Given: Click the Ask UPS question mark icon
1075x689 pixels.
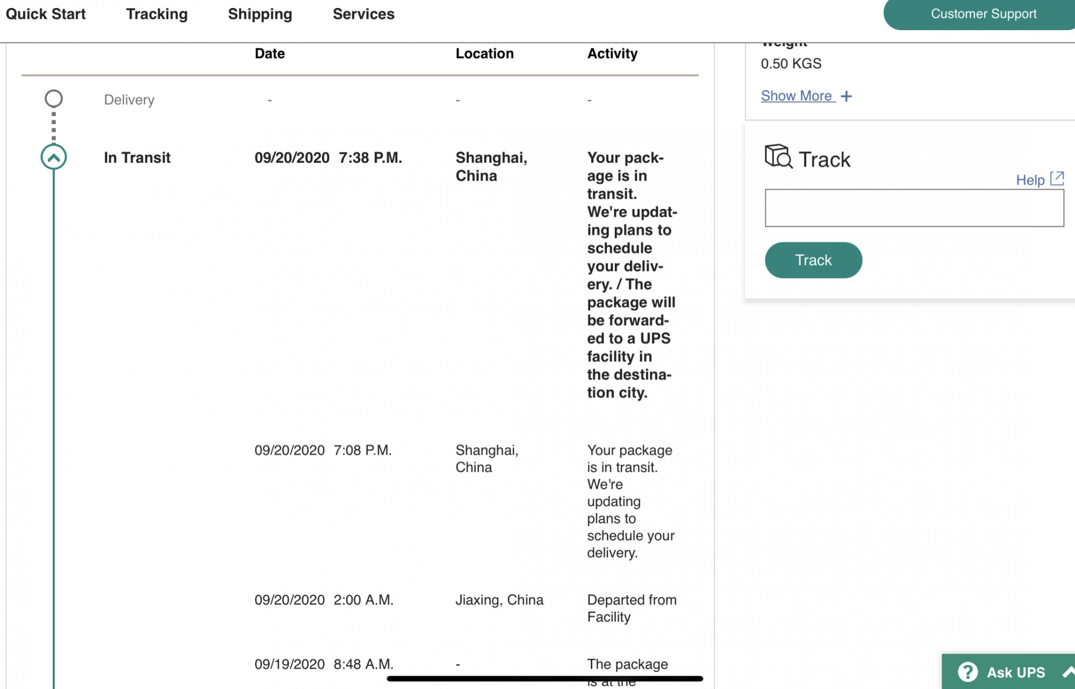Looking at the screenshot, I should click(968, 672).
